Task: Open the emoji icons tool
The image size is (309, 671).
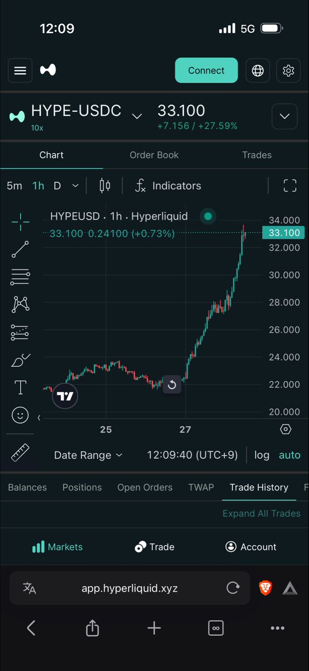Action: (21, 415)
